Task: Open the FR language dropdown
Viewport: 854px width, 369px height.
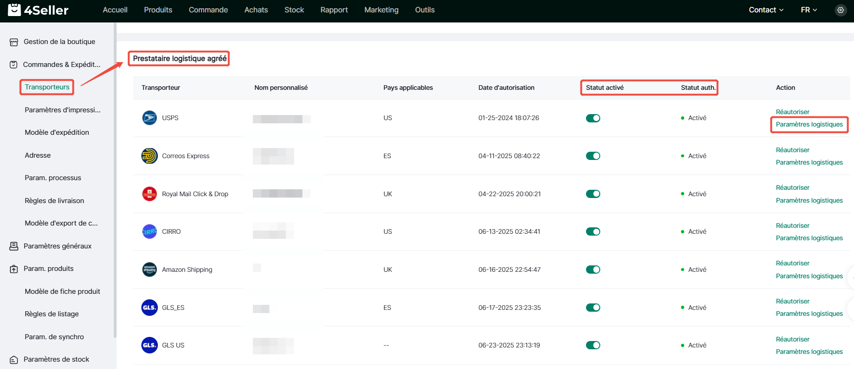Action: [x=809, y=10]
